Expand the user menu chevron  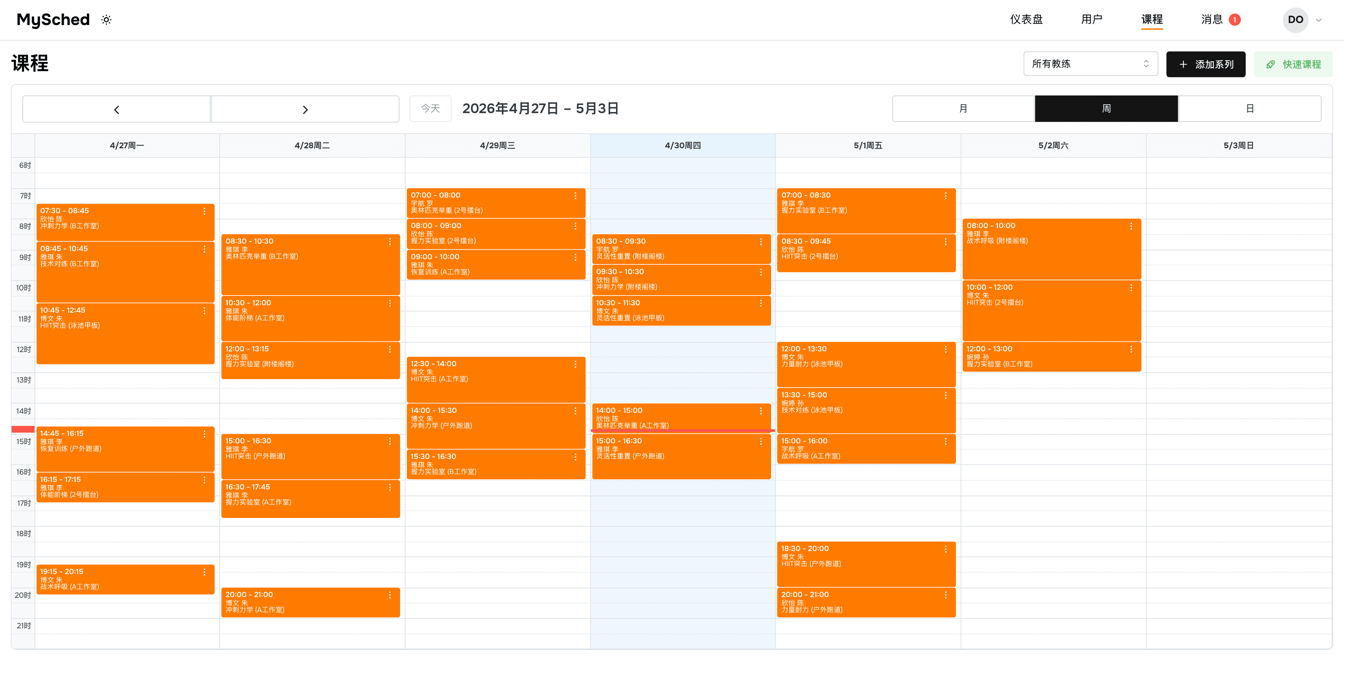point(1319,20)
